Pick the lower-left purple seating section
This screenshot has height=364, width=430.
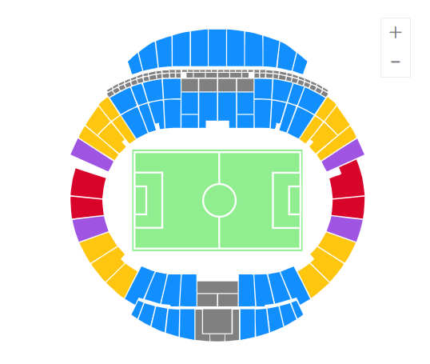[x=90, y=229]
